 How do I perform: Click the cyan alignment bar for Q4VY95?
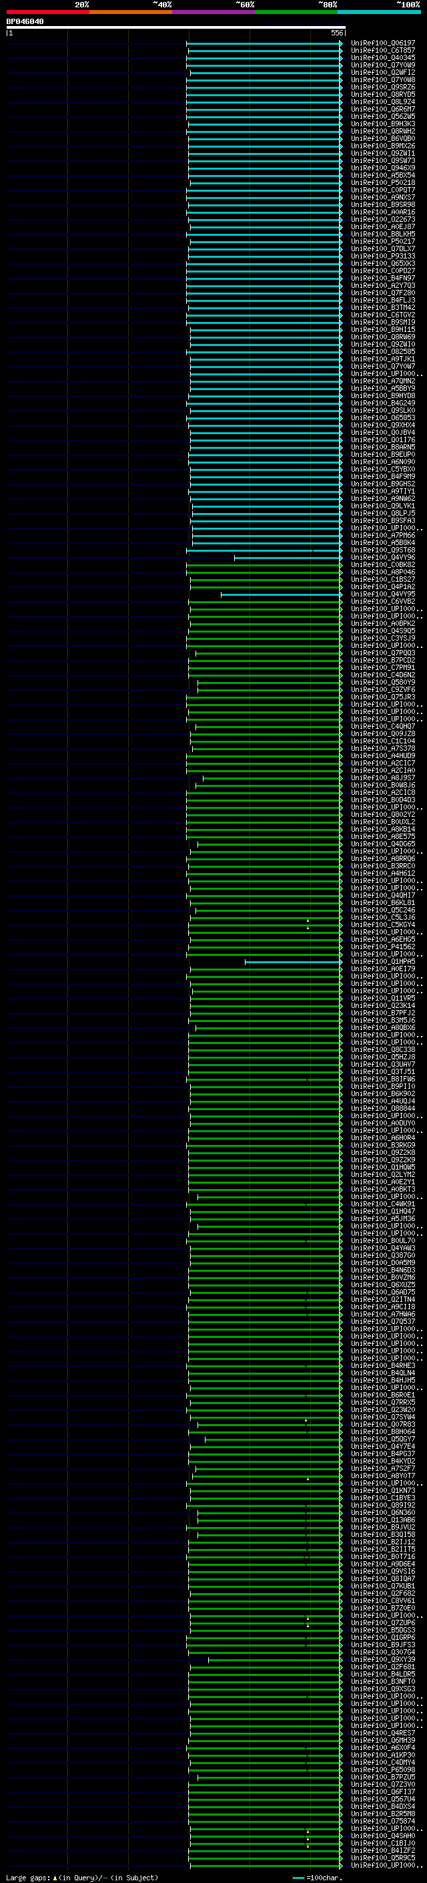(x=281, y=594)
